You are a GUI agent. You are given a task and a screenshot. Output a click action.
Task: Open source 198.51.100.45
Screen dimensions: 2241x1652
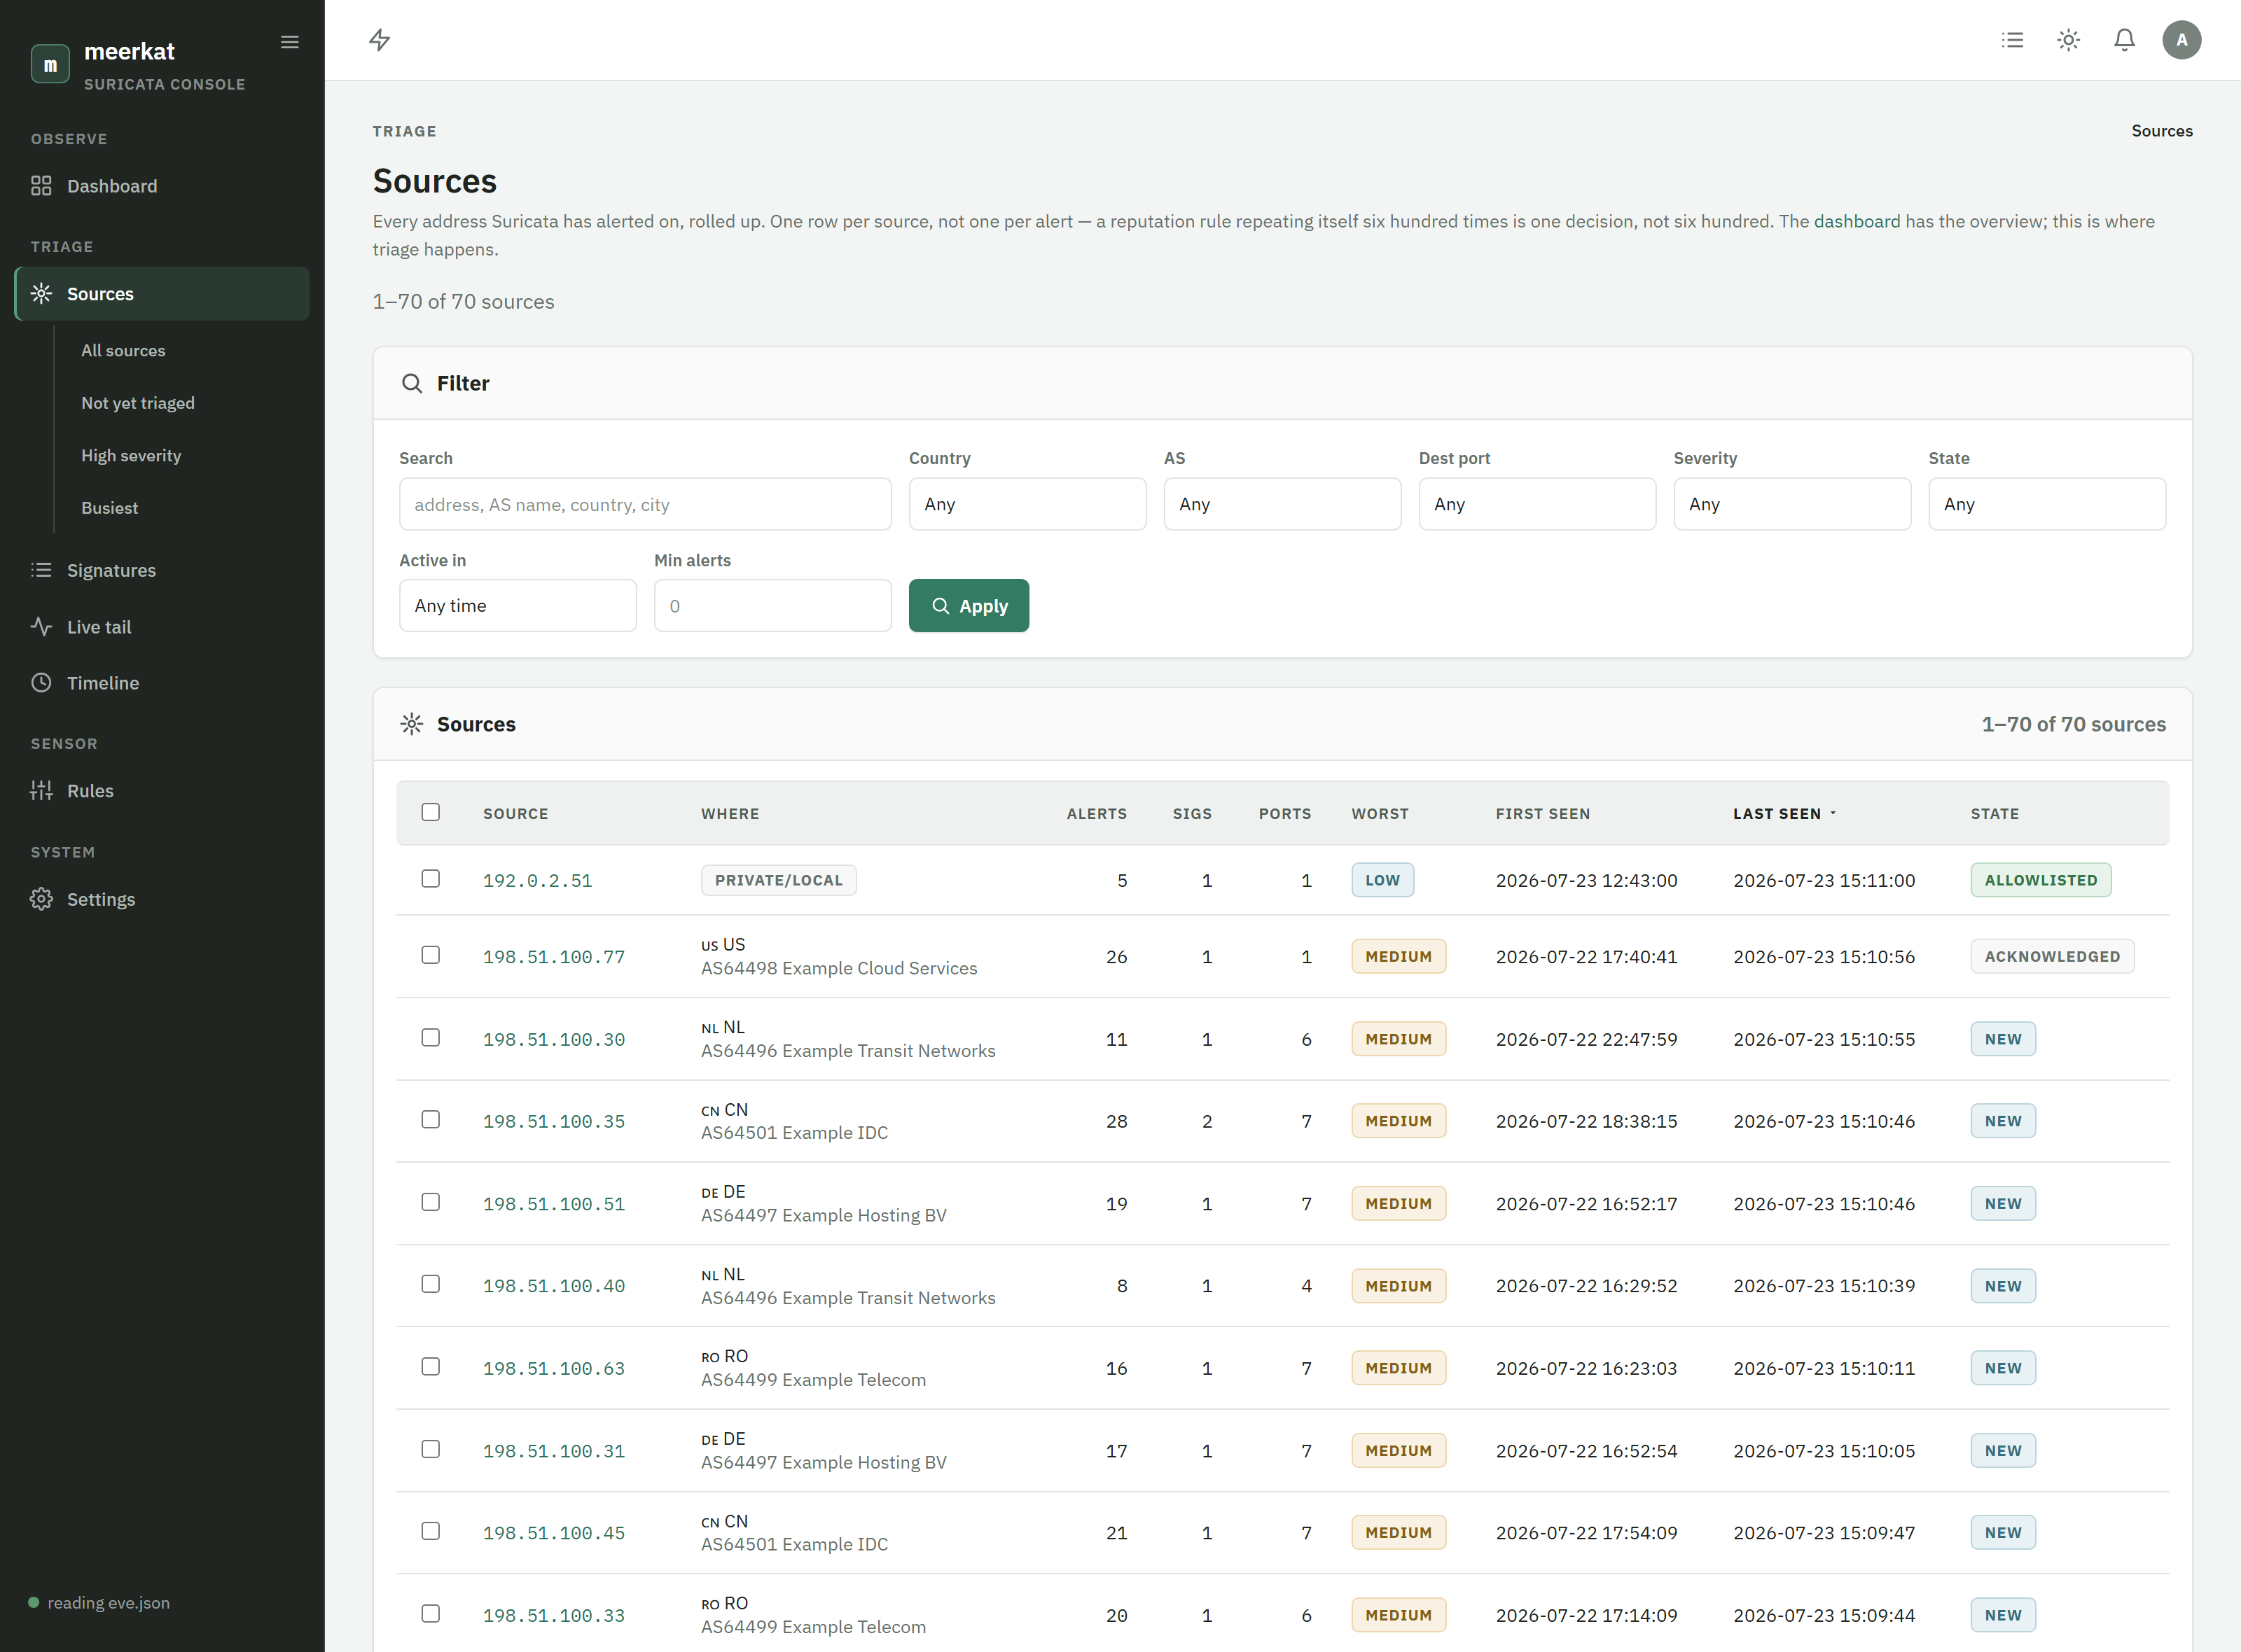[554, 1533]
